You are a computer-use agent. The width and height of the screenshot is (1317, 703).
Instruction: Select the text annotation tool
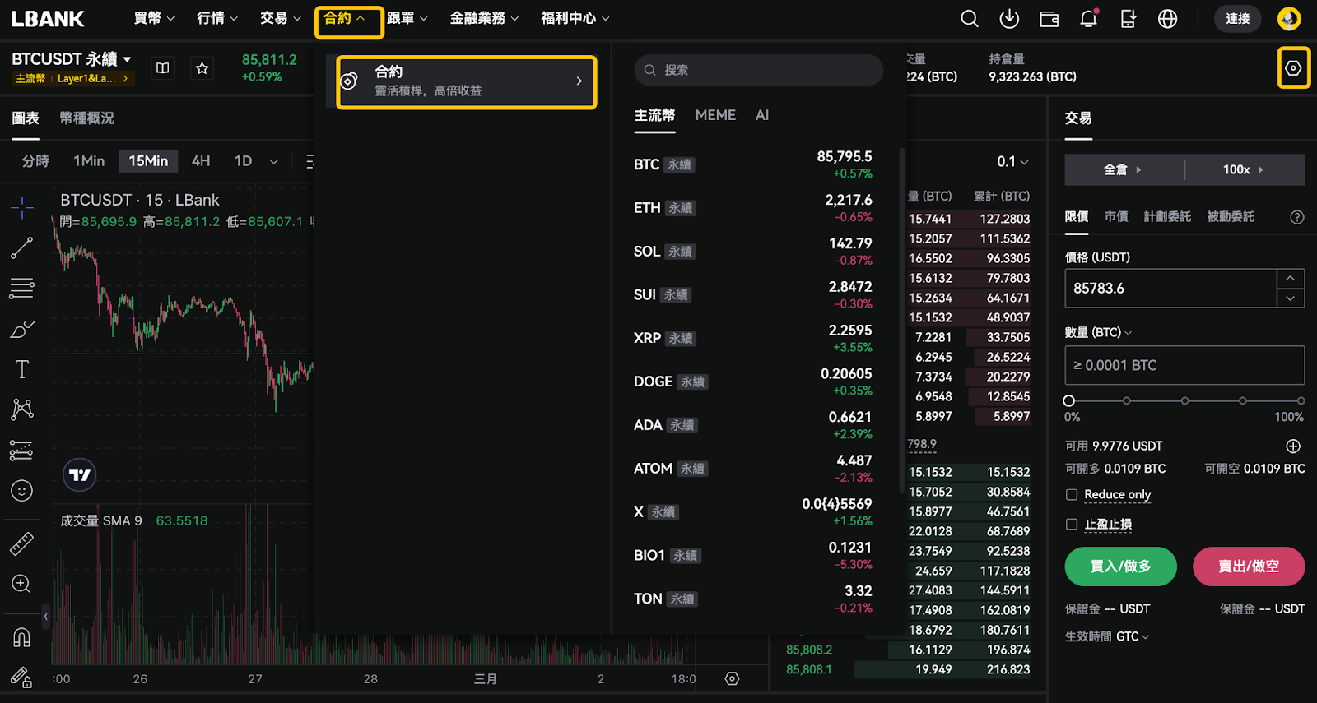click(22, 369)
